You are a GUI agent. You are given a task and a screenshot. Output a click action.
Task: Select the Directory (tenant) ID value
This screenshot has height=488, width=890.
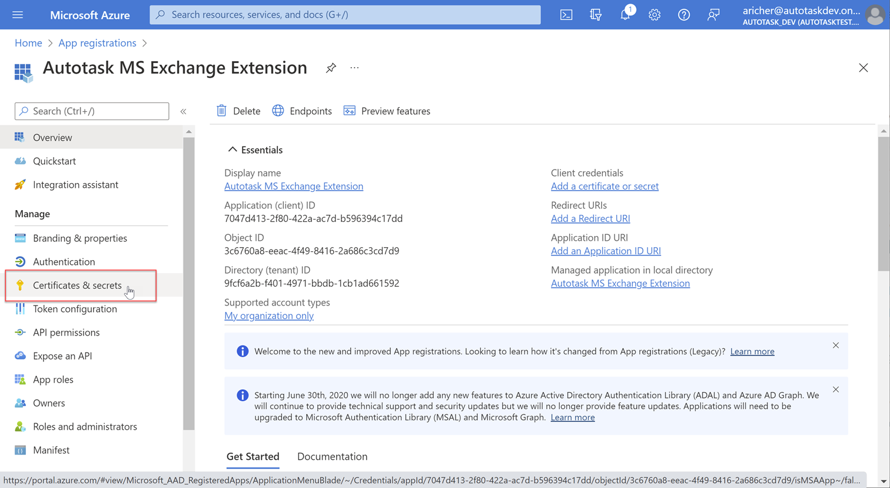[311, 283]
